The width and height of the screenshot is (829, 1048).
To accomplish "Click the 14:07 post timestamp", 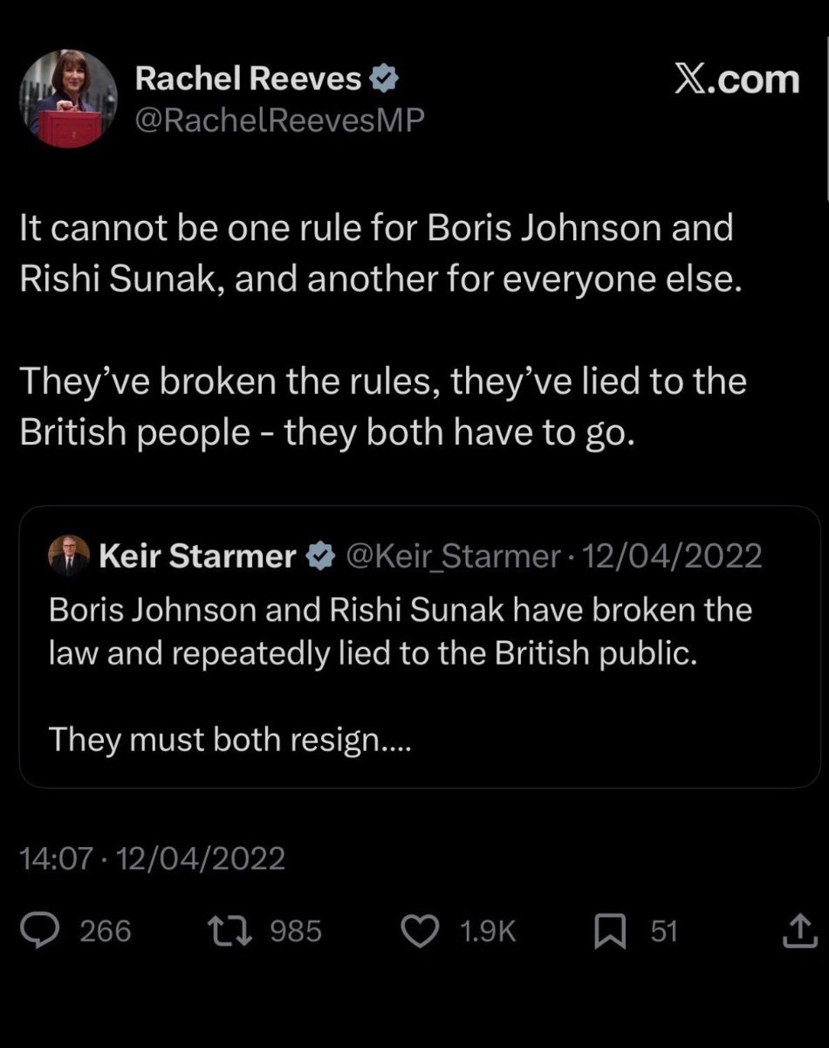I will (55, 859).
